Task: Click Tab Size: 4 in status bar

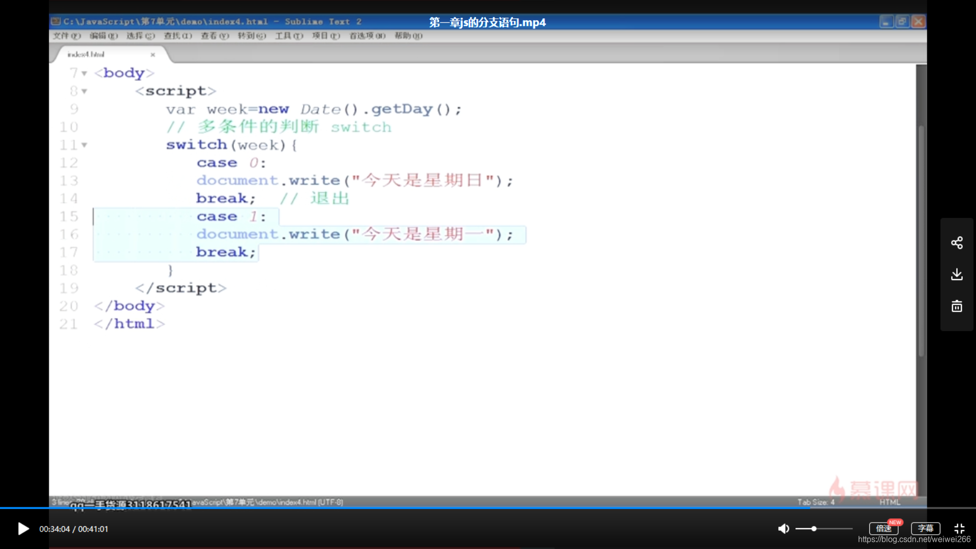Action: (816, 502)
